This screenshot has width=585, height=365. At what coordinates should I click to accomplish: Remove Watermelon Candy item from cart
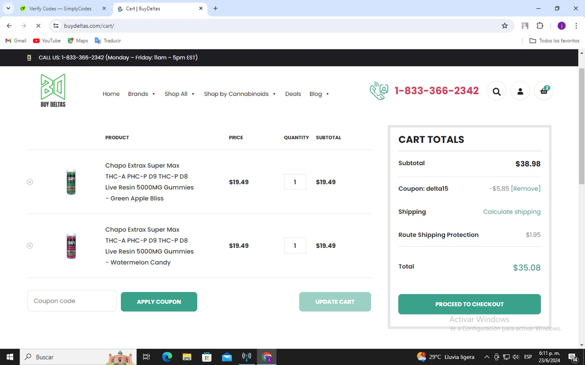click(30, 246)
